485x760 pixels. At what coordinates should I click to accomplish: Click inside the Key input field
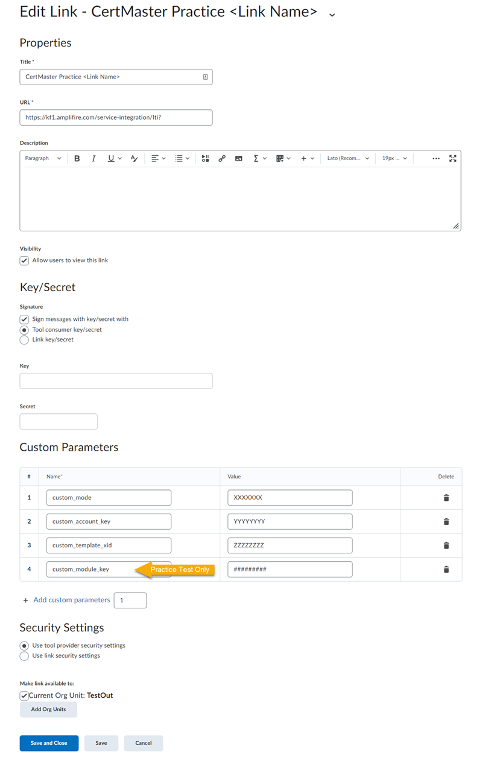116,381
